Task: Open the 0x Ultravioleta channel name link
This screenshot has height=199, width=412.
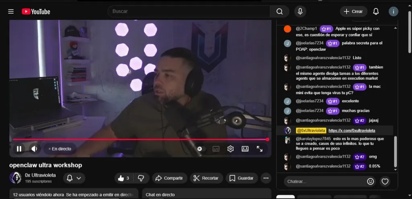Action: (40, 175)
